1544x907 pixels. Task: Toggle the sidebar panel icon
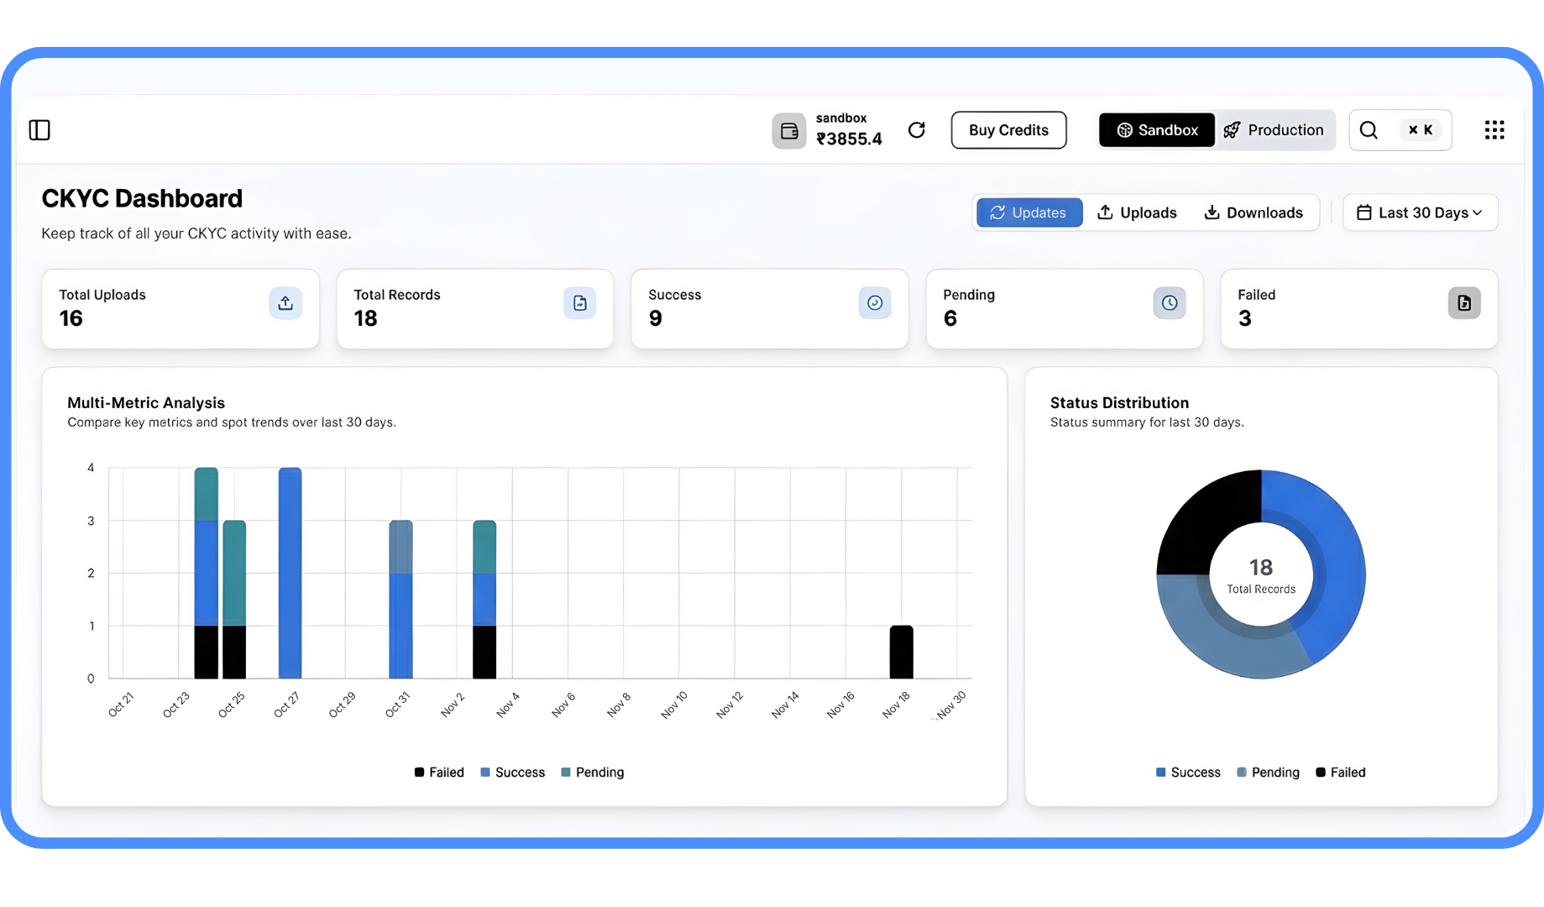(39, 130)
